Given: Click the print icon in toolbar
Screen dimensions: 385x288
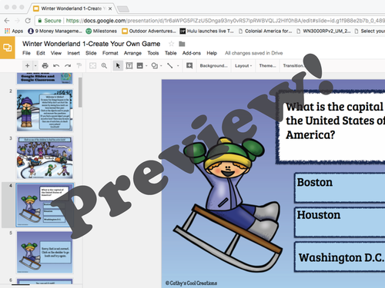Looking at the screenshot, I should click(x=45, y=66).
